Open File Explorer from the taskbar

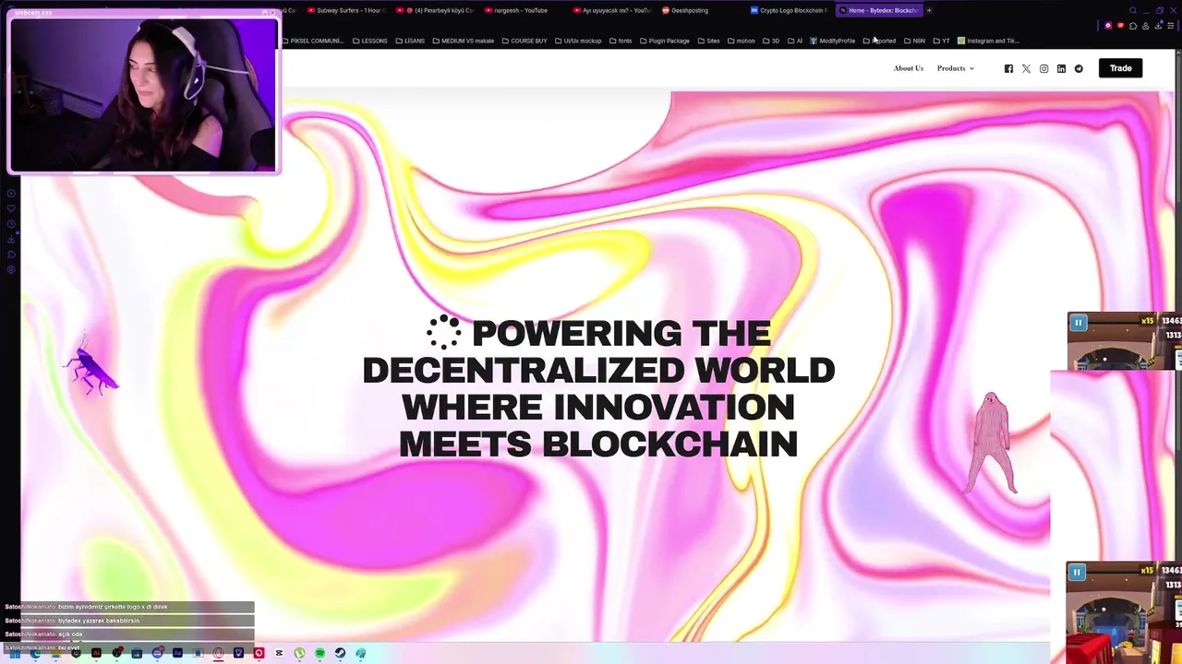point(55,653)
